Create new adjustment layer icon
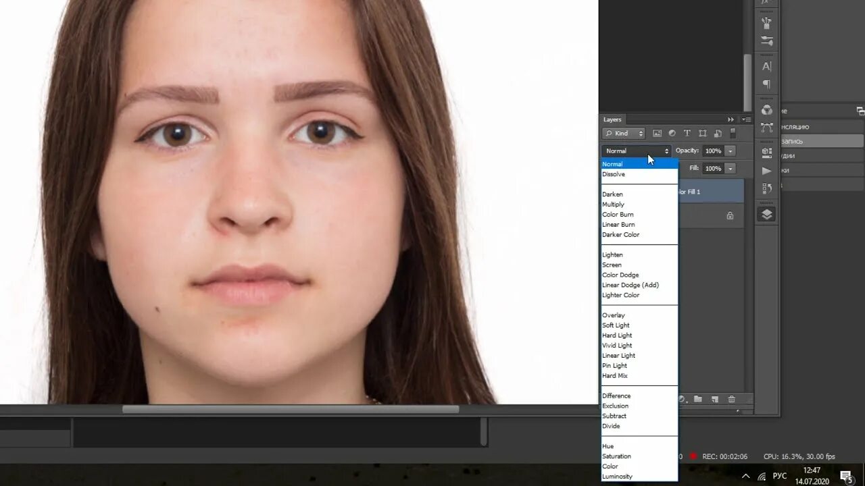This screenshot has height=486, width=865. (682, 400)
